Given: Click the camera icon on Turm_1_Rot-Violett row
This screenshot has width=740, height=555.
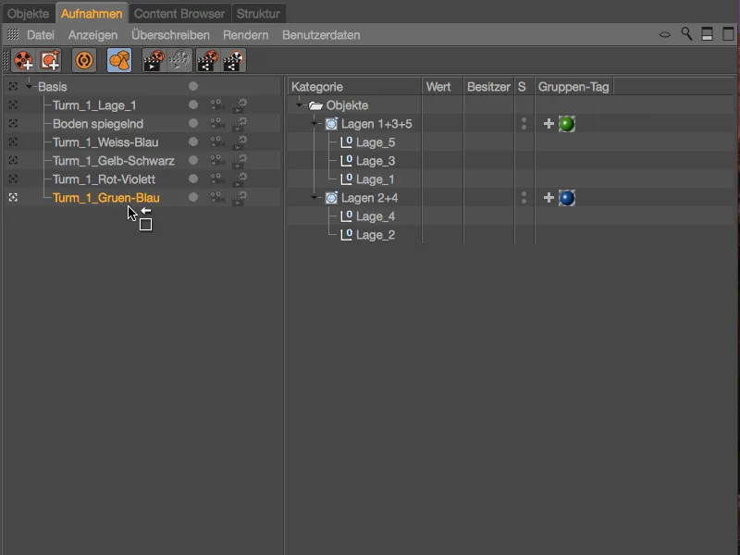Looking at the screenshot, I should pyautogui.click(x=216, y=179).
